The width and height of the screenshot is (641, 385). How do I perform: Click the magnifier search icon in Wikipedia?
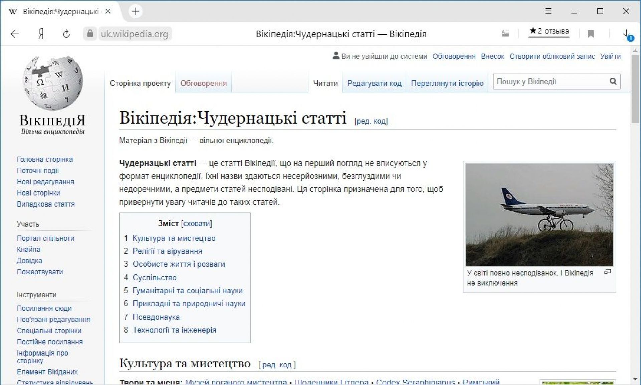click(613, 81)
